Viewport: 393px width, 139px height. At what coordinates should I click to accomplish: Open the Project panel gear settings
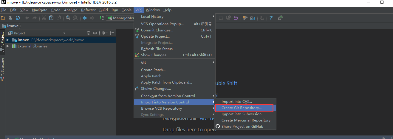click(104, 33)
